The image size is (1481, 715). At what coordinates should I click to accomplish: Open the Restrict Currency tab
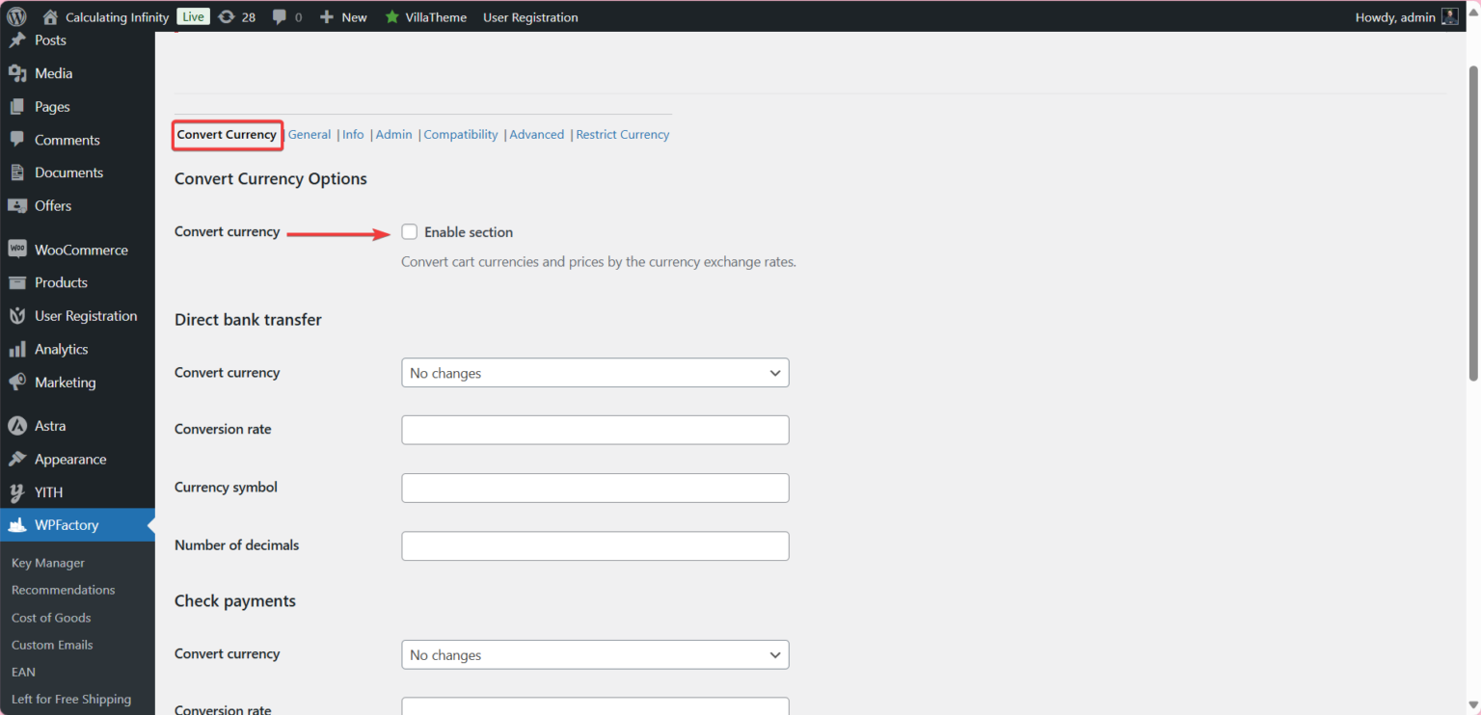[622, 134]
